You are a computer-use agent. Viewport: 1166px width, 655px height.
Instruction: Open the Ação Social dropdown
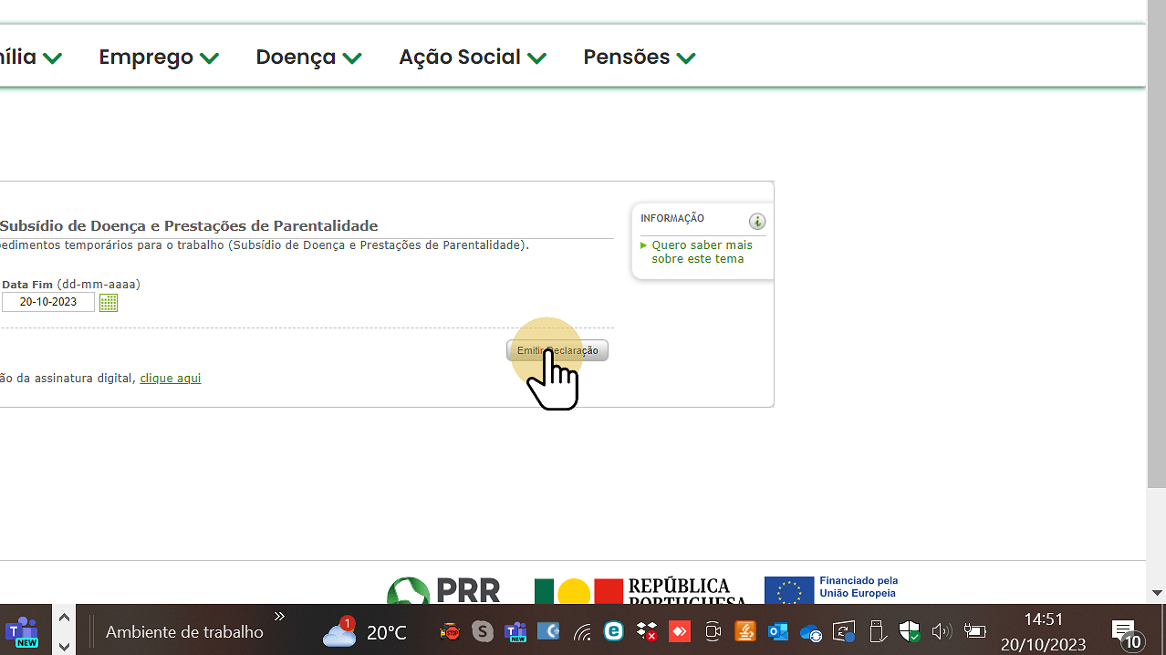472,57
